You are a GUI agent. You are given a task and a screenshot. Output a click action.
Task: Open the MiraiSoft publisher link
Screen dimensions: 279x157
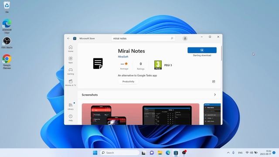[x=123, y=57]
